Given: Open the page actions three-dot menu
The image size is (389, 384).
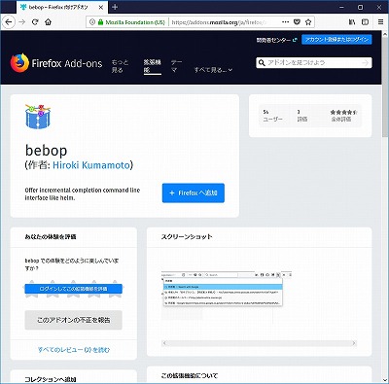Looking at the screenshot, I should coord(285,22).
